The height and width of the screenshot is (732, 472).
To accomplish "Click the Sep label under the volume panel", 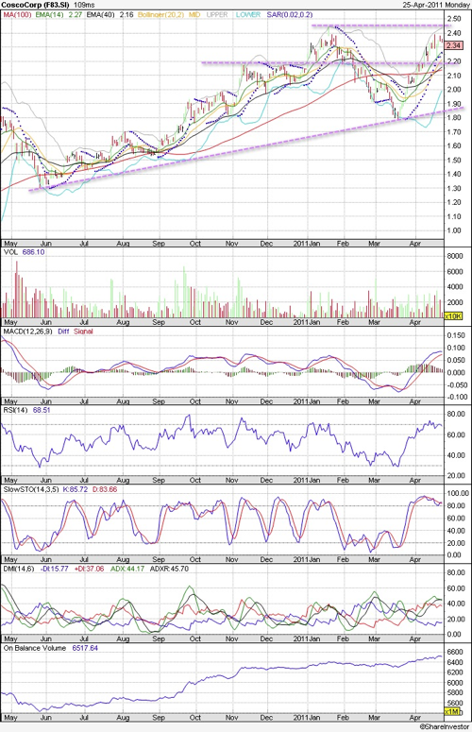I will pos(159,323).
